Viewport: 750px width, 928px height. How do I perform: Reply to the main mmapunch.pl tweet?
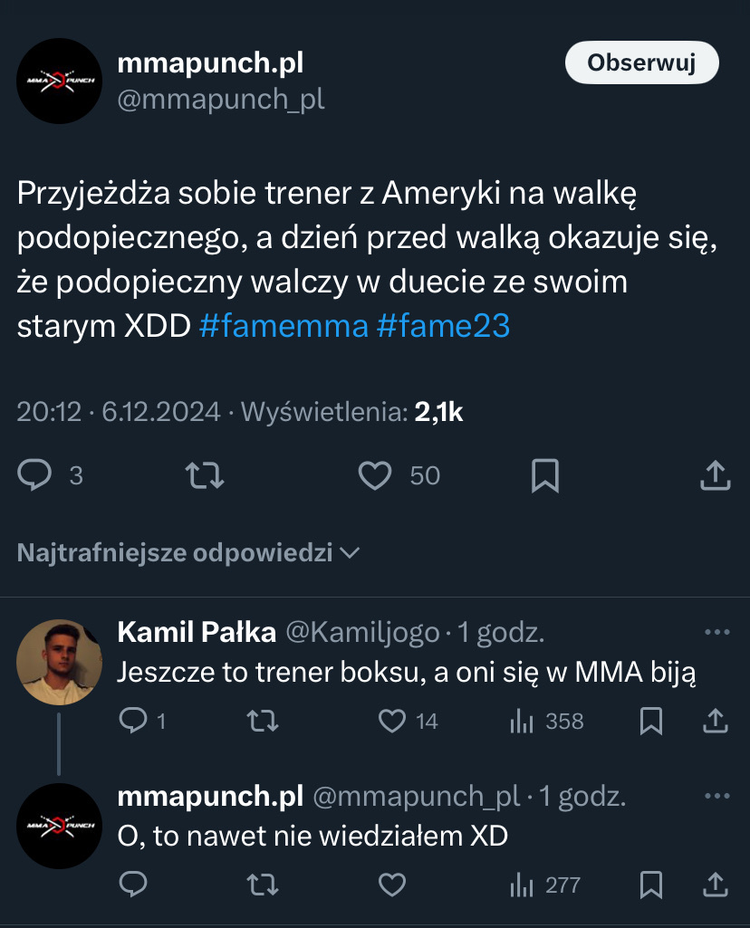[x=36, y=475]
